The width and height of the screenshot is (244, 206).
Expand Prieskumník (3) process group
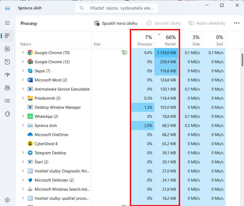[x=23, y=98]
